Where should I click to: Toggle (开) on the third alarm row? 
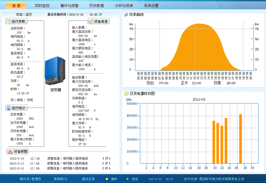pos(106,169)
